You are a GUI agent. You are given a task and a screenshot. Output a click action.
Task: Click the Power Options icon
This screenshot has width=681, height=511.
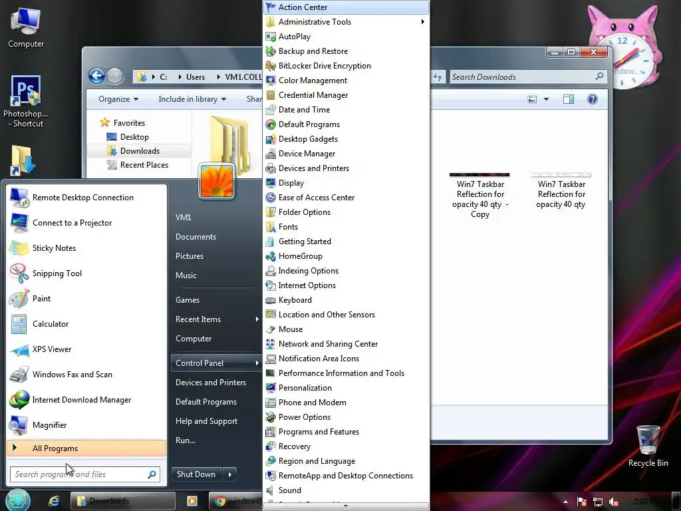click(271, 417)
